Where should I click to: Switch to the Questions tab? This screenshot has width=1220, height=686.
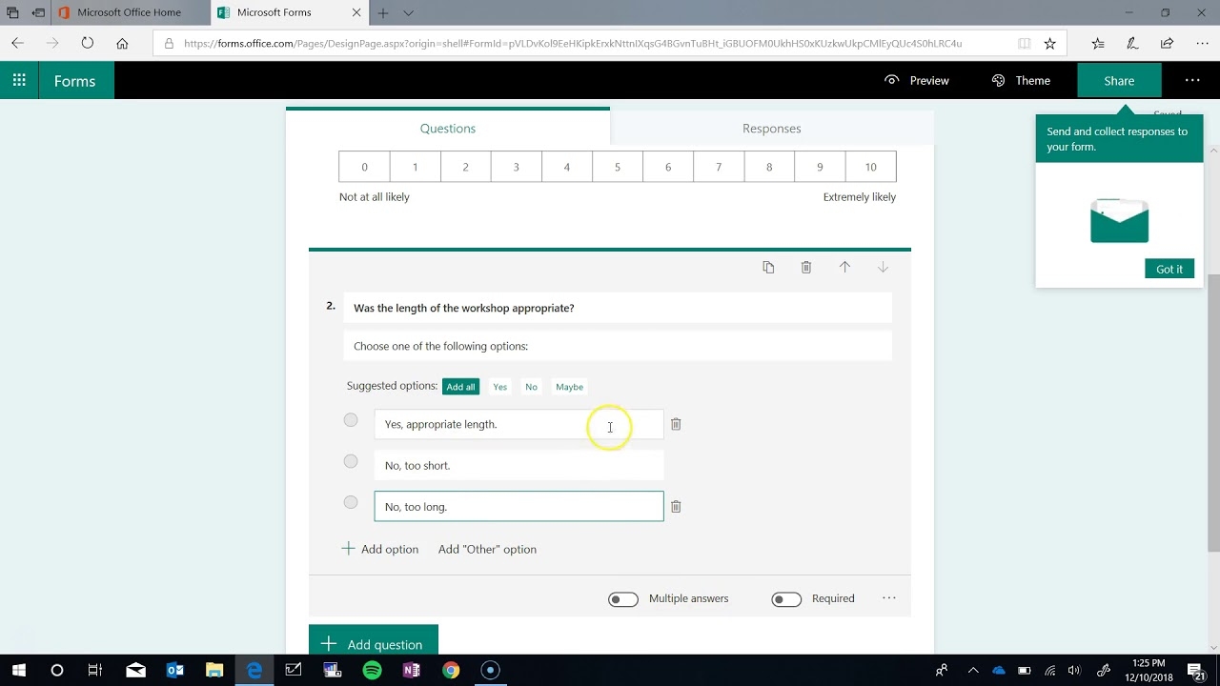448,129
